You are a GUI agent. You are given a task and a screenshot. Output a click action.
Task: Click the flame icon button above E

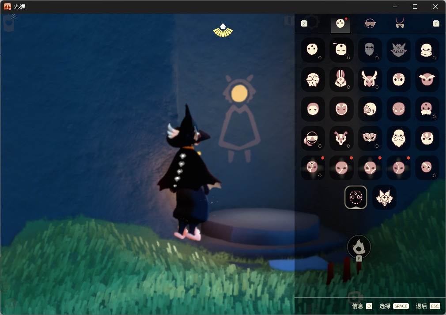tap(359, 247)
